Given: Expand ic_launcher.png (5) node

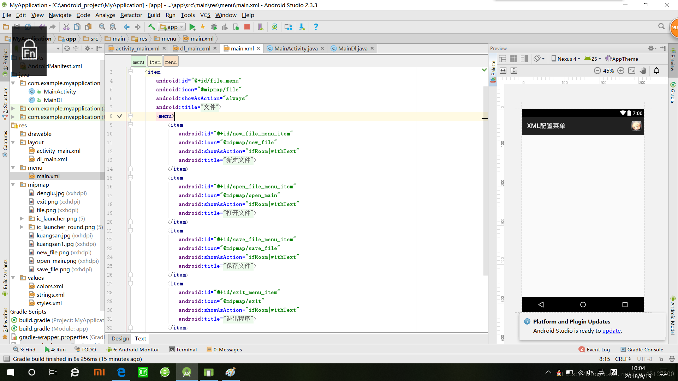Looking at the screenshot, I should click(x=22, y=218).
